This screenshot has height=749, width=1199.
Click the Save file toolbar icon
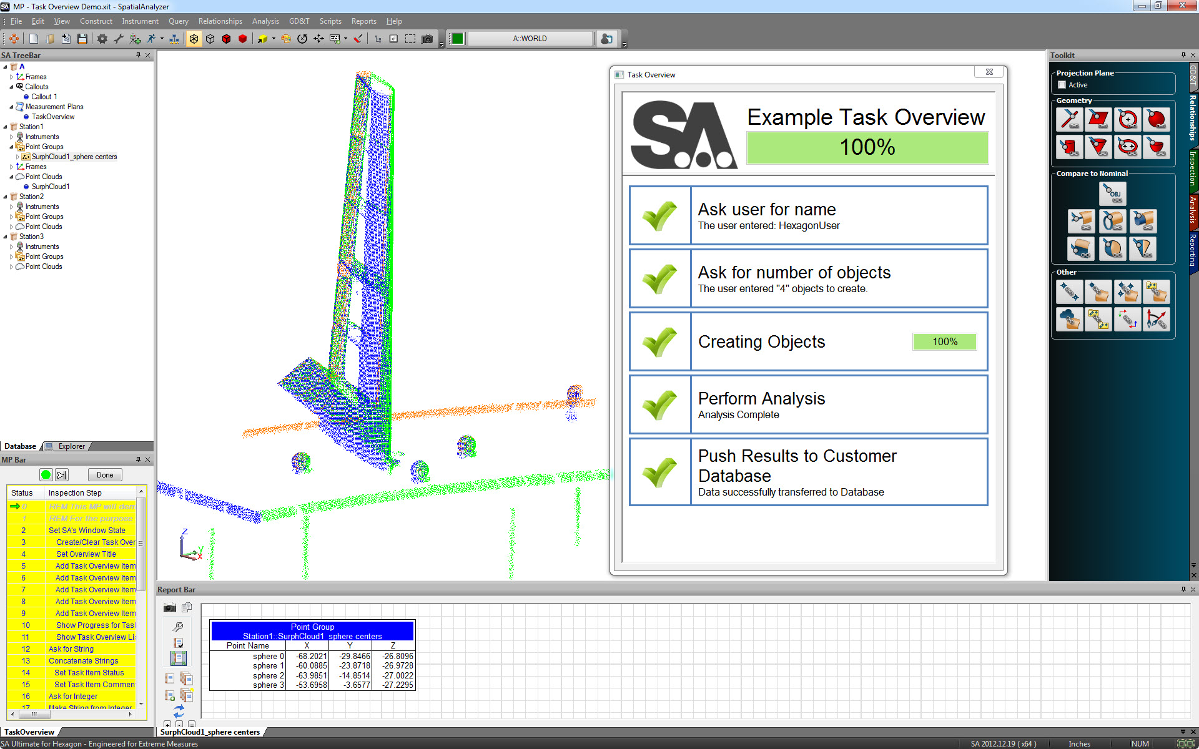pyautogui.click(x=82, y=39)
